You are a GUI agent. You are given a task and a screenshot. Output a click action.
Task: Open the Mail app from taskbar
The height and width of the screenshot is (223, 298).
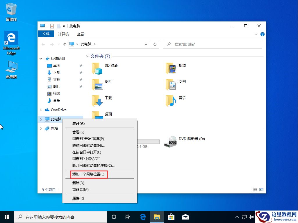tap(185, 217)
